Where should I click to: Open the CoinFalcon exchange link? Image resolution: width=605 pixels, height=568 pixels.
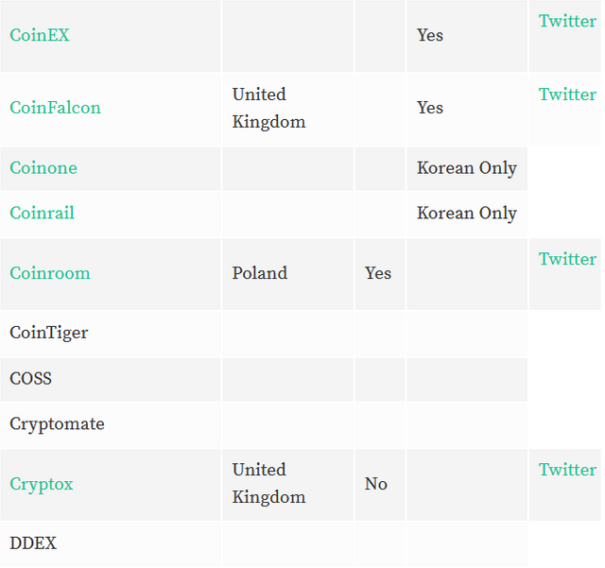point(55,108)
